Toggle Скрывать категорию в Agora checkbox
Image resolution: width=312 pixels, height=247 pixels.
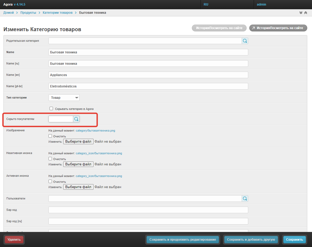point(51,109)
